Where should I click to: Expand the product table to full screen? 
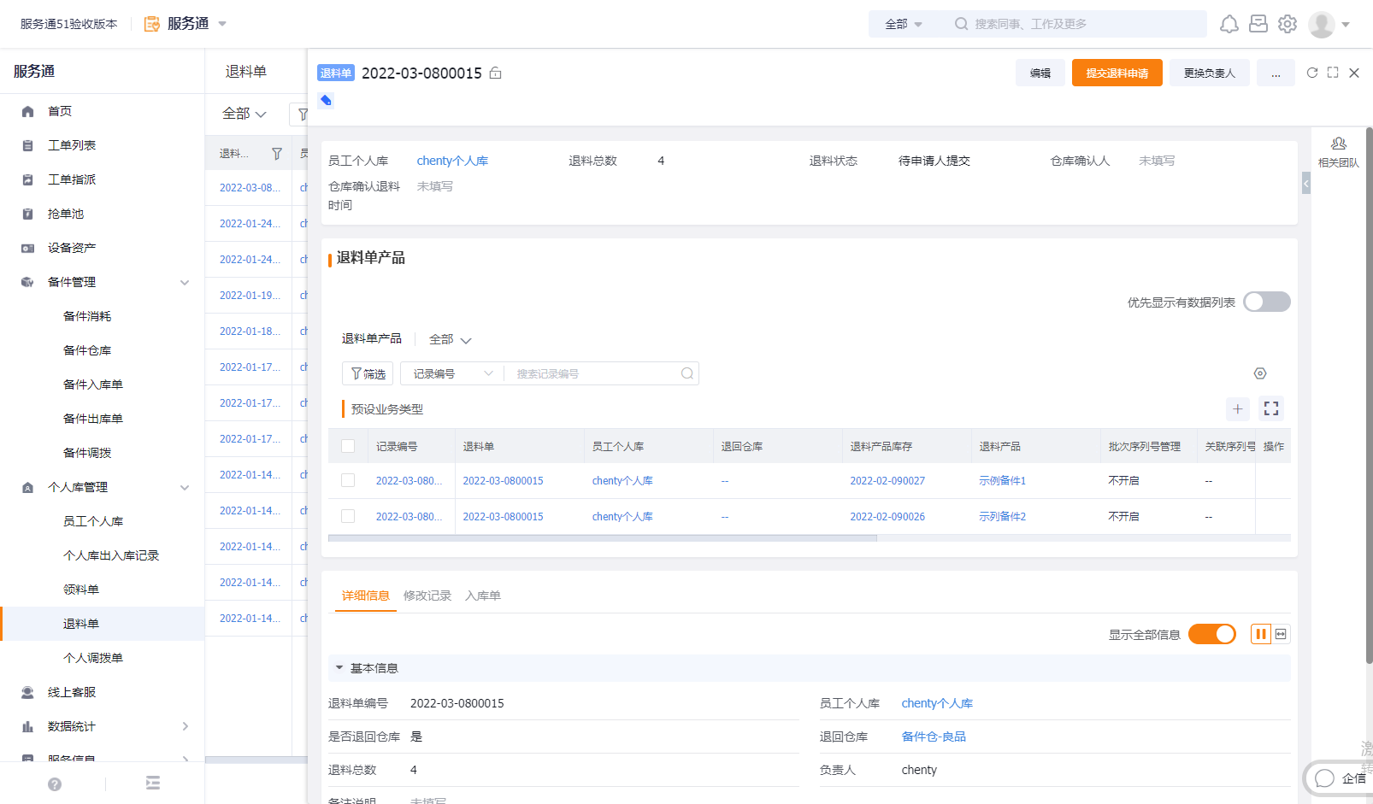(1271, 408)
